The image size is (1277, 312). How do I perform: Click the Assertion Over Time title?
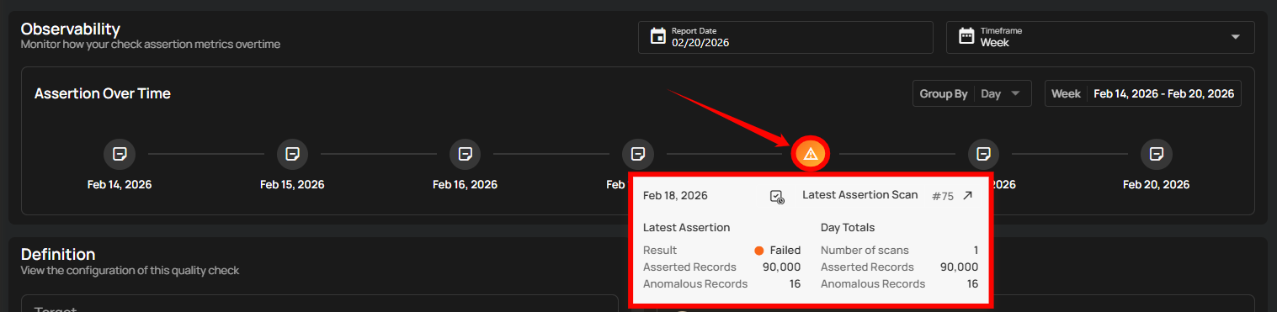click(103, 93)
